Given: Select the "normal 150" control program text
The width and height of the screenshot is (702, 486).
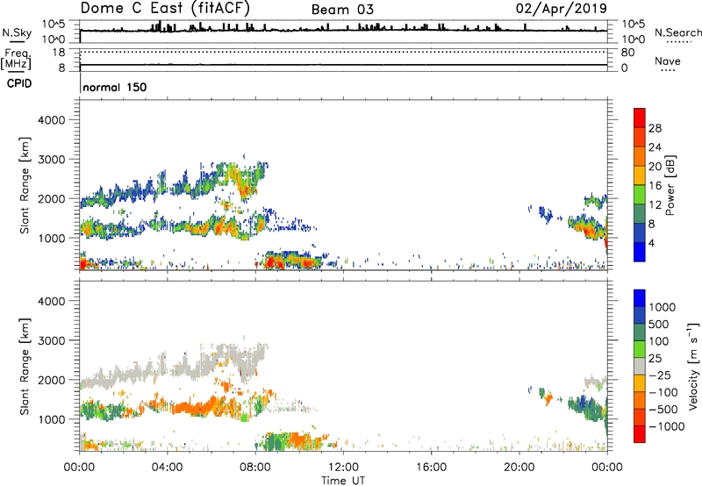Looking at the screenshot, I should click(115, 87).
